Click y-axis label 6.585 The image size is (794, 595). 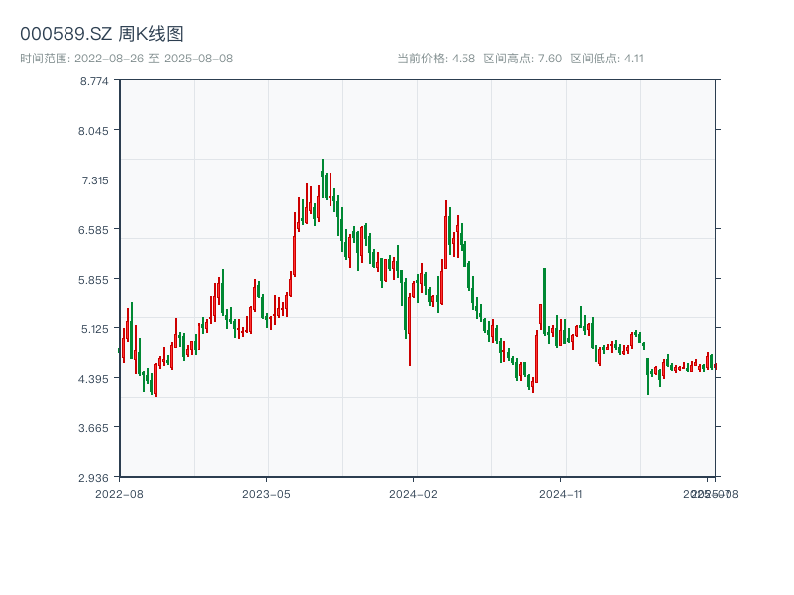tap(93, 230)
